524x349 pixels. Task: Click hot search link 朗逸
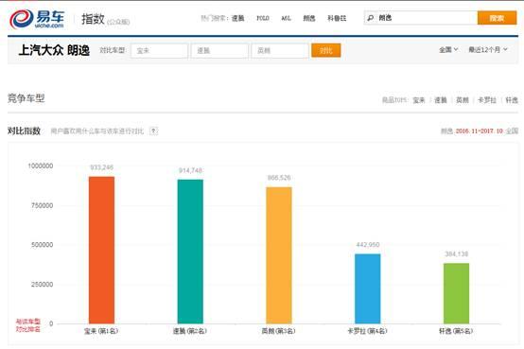tap(309, 18)
